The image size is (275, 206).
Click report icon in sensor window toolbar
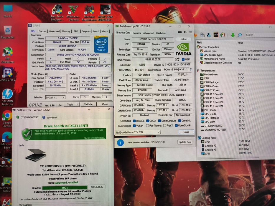click(x=202, y=35)
